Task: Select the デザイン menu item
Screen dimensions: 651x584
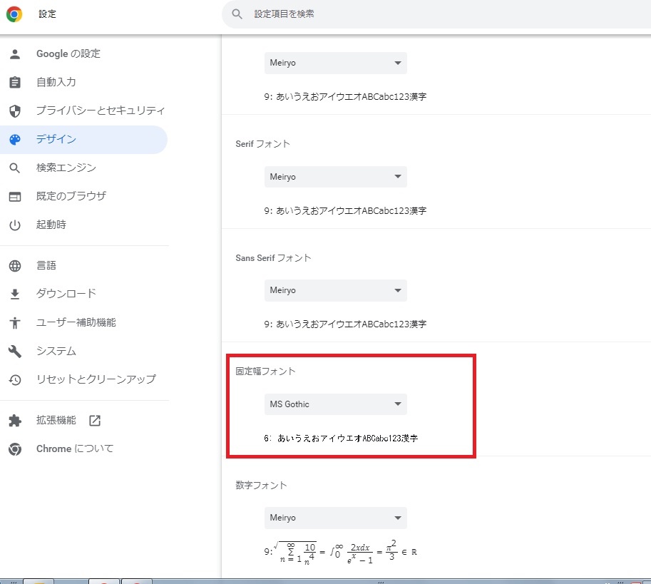Action: [83, 140]
